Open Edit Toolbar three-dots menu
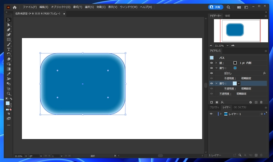This screenshot has height=162, width=273. click(x=9, y=125)
